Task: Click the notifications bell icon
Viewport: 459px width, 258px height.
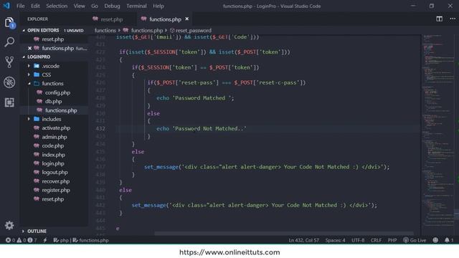Action: (449, 240)
